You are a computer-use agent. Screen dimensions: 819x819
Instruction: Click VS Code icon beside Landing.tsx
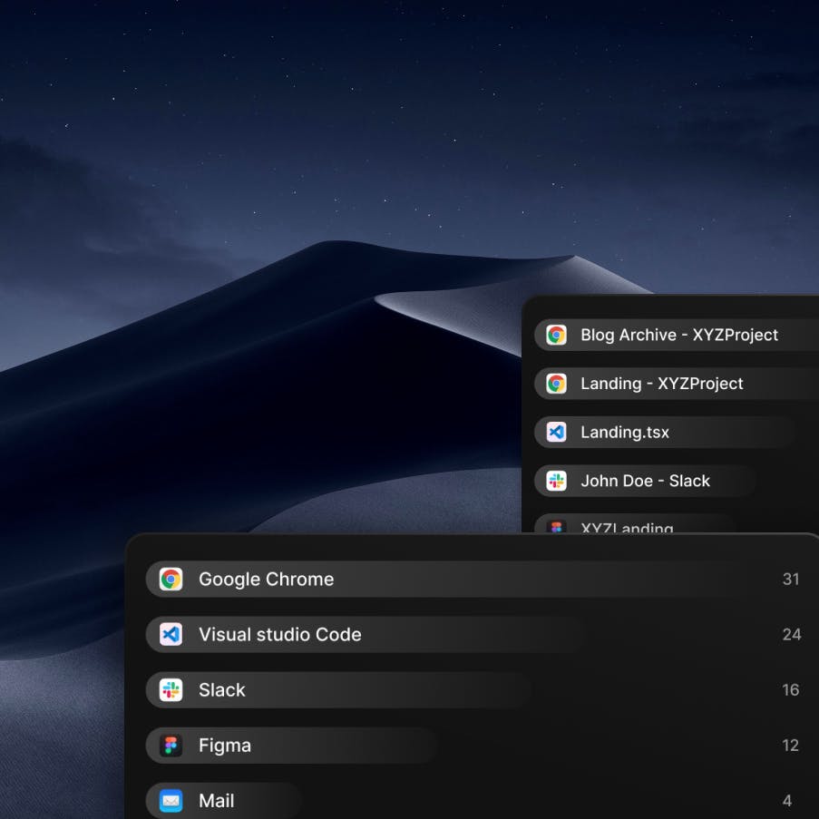pyautogui.click(x=556, y=432)
